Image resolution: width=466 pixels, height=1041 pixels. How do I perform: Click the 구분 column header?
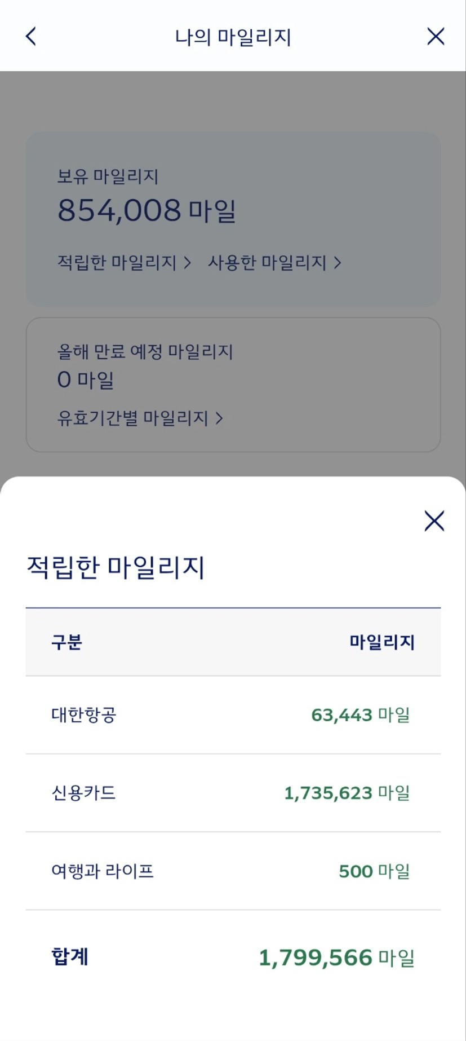pos(66,642)
